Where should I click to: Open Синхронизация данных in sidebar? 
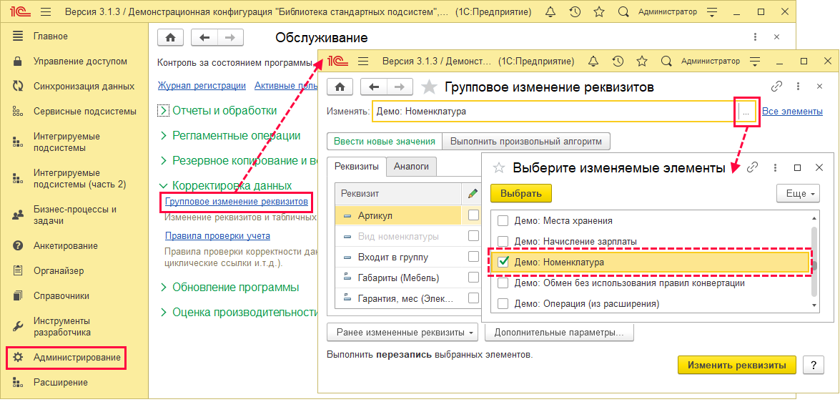pyautogui.click(x=84, y=86)
